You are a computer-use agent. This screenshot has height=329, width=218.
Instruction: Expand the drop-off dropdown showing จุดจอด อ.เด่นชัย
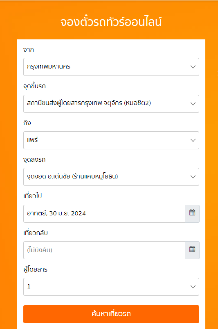tap(111, 177)
